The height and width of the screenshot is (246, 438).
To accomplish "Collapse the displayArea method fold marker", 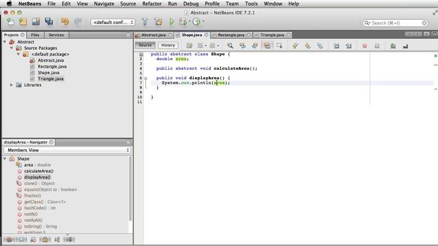I will pyautogui.click(x=146, y=78).
